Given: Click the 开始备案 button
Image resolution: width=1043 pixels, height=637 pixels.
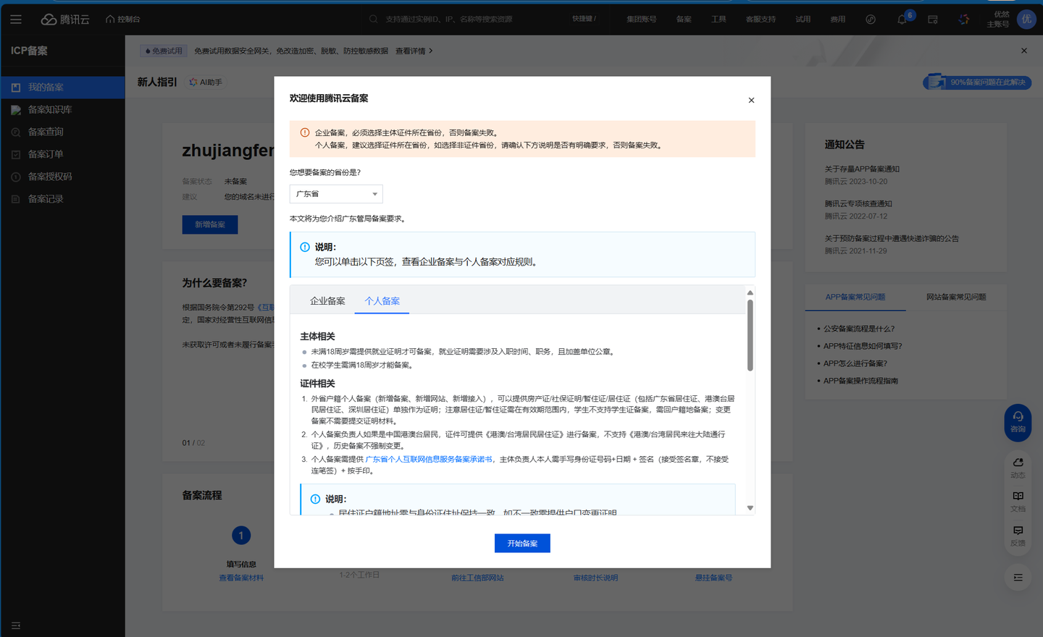Looking at the screenshot, I should point(522,544).
